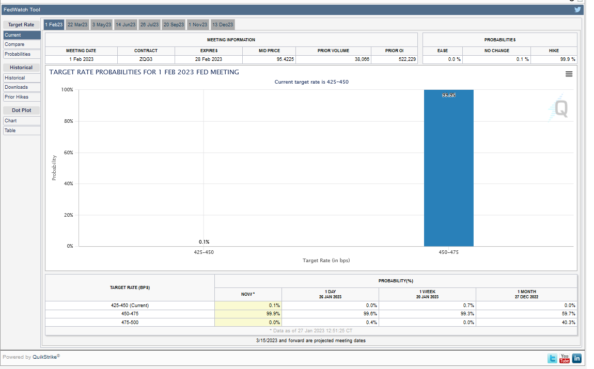Open the Probabilities view in sidebar
594x369 pixels.
click(x=22, y=54)
